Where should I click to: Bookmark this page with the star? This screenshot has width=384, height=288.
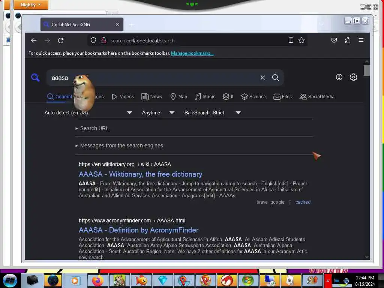pyautogui.click(x=301, y=40)
